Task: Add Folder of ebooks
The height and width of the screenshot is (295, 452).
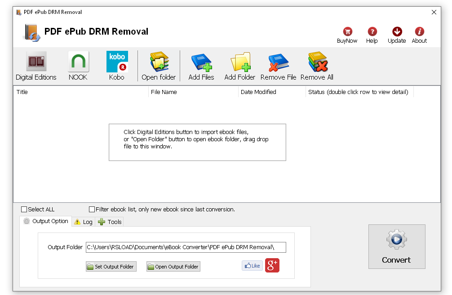Action: click(x=239, y=63)
